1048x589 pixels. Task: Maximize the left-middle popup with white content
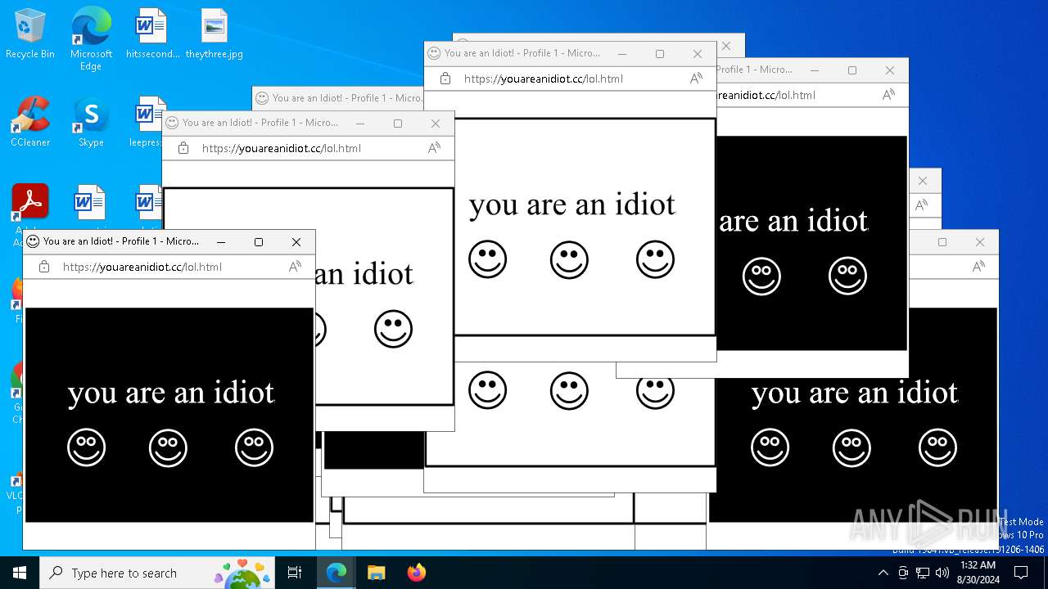(398, 124)
